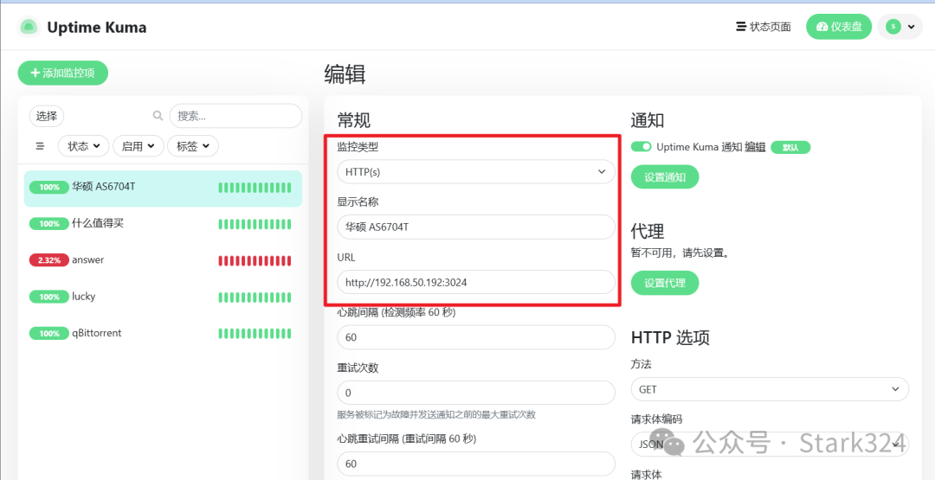Select the 什么值得买 monitor
Viewport: 935px width, 480px height.
coord(163,225)
